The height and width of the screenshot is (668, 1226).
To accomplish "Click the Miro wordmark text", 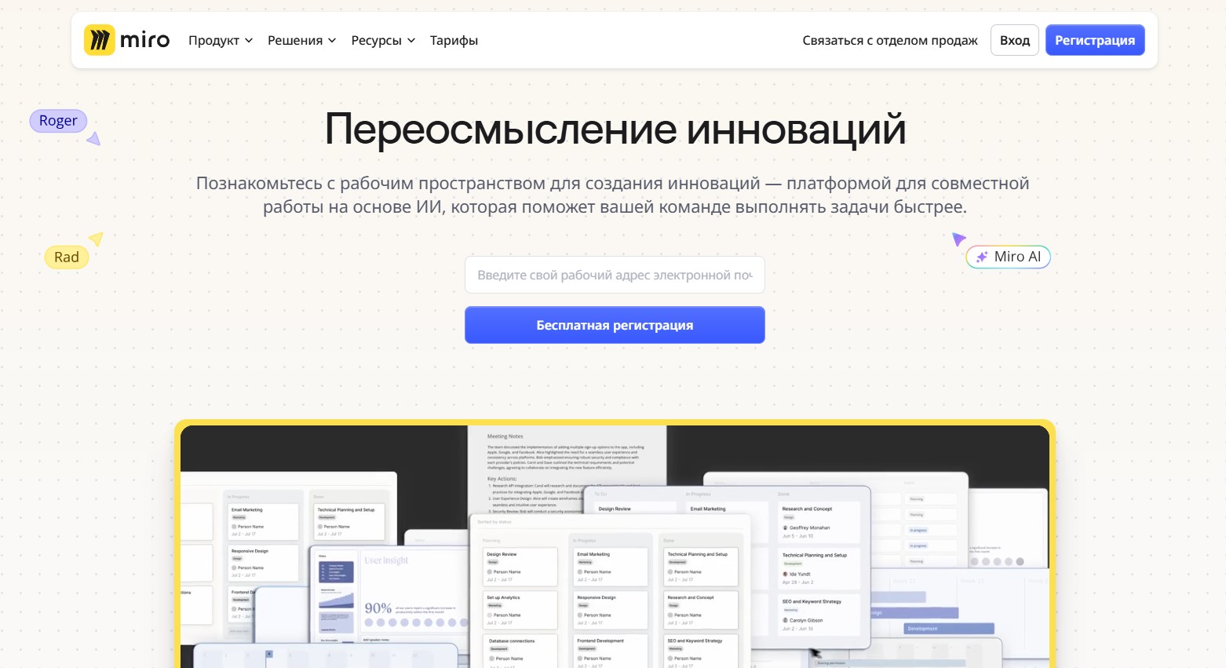I will coord(145,40).
